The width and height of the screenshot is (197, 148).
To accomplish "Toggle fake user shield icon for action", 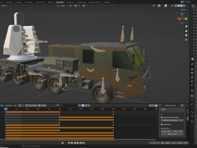I will pos(83,105).
